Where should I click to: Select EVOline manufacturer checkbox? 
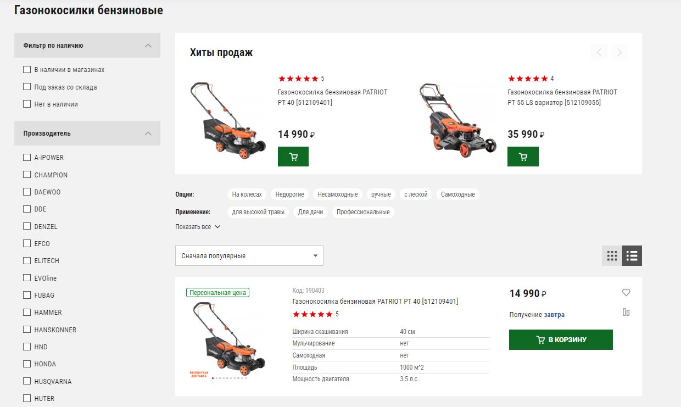[27, 278]
